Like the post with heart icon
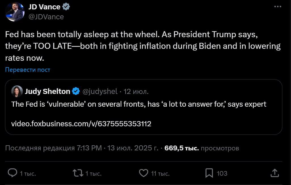 point(144,173)
